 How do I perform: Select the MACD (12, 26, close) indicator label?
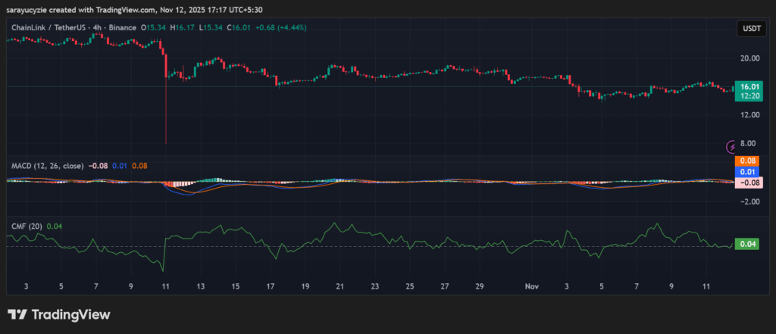[x=46, y=164]
